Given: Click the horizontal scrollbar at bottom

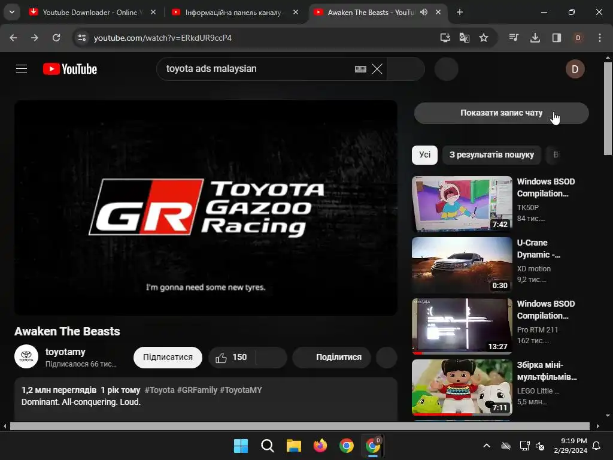Looking at the screenshot, I should pos(299,426).
